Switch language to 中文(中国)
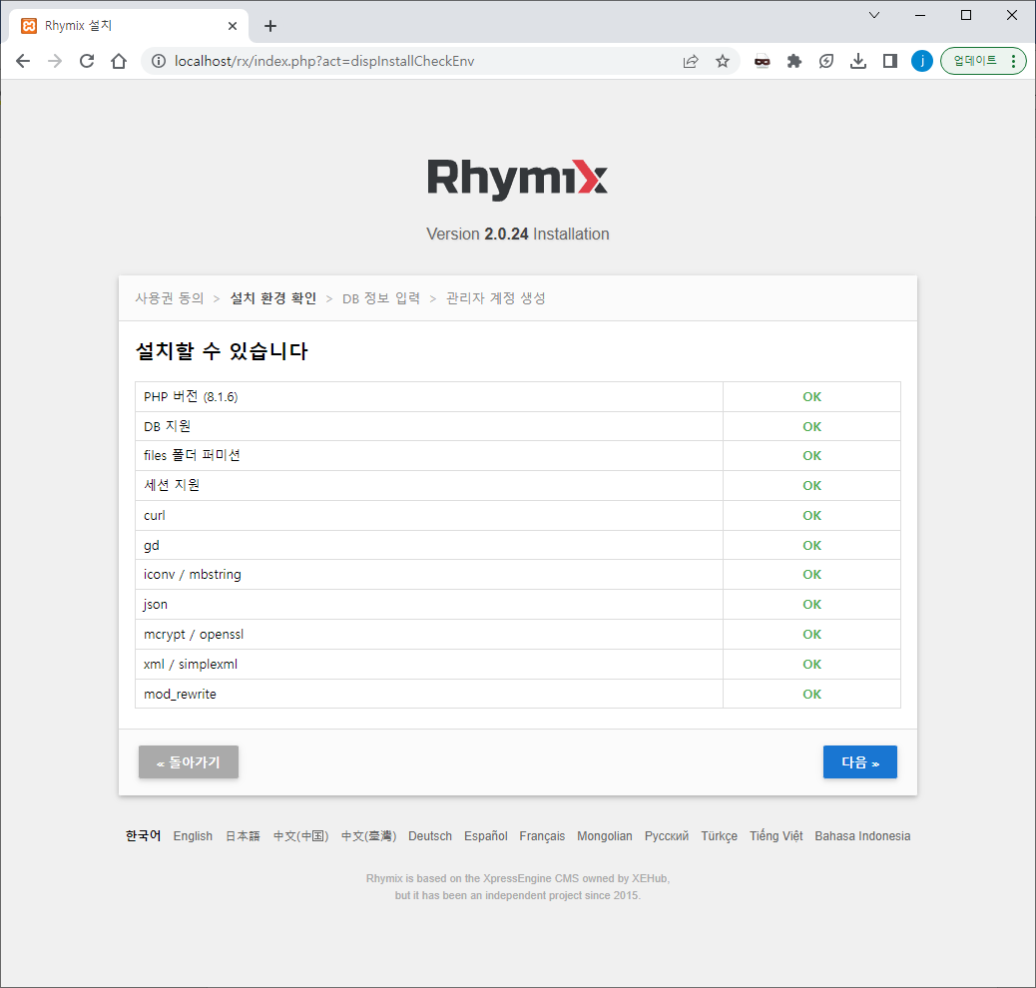Viewport: 1036px width, 988px height. pos(300,836)
